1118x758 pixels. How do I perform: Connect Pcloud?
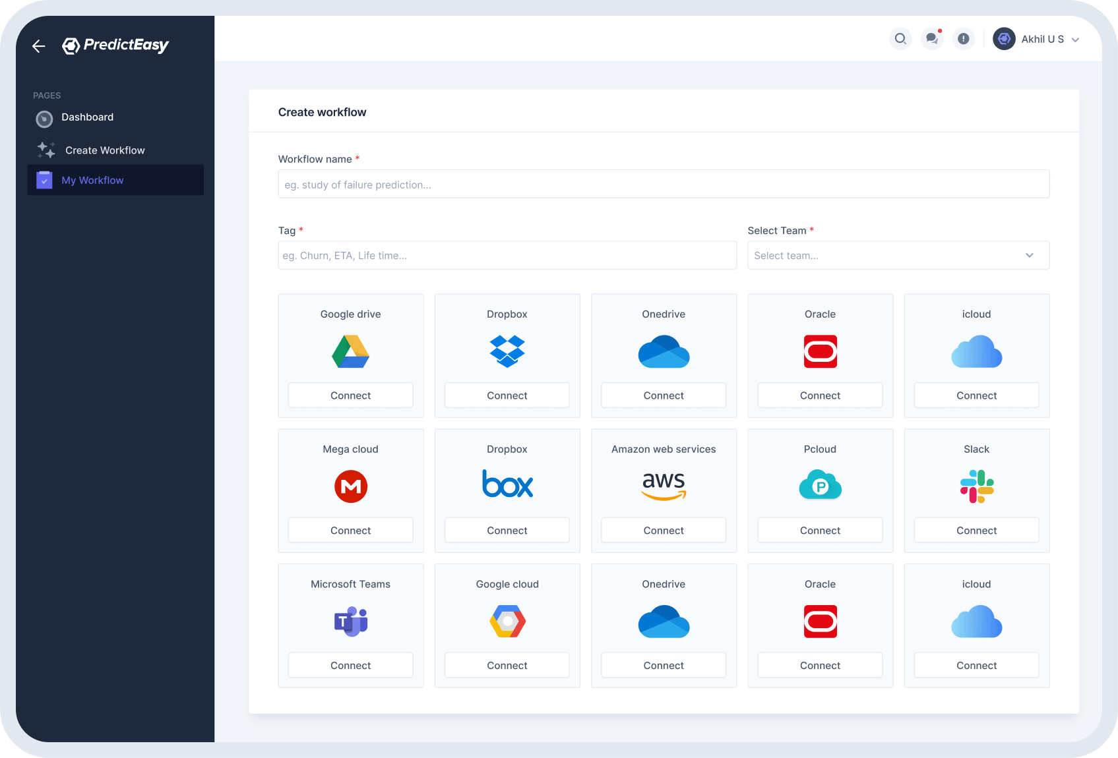(x=820, y=531)
